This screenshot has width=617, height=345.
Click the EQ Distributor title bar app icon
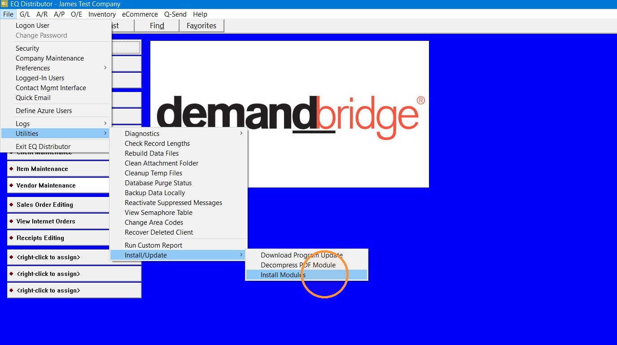click(4, 4)
